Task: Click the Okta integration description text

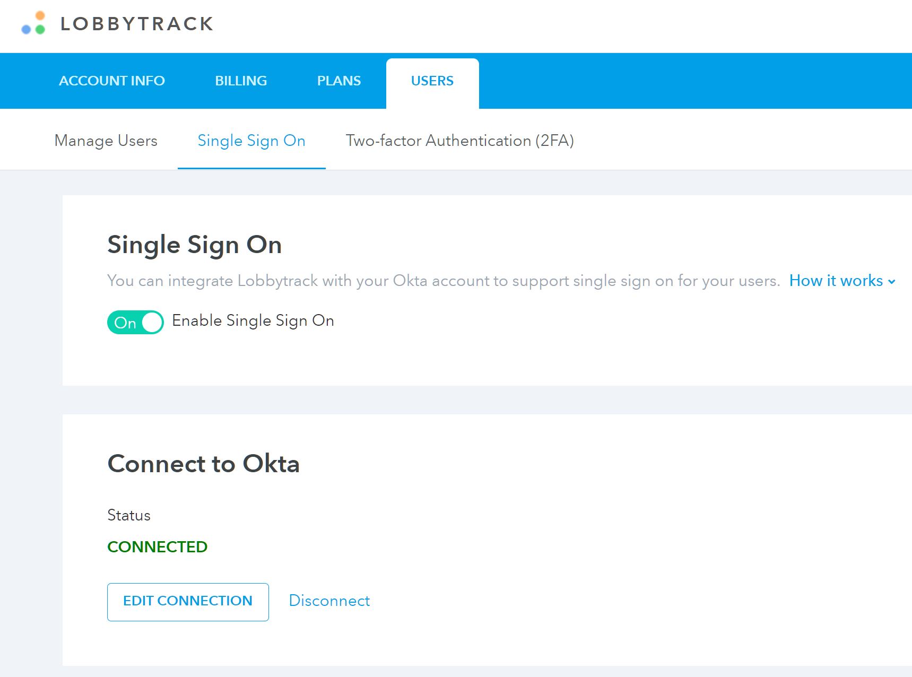Action: pyautogui.click(x=444, y=281)
